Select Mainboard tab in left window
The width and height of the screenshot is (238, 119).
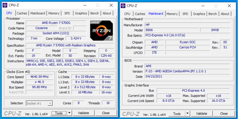pos(38,13)
